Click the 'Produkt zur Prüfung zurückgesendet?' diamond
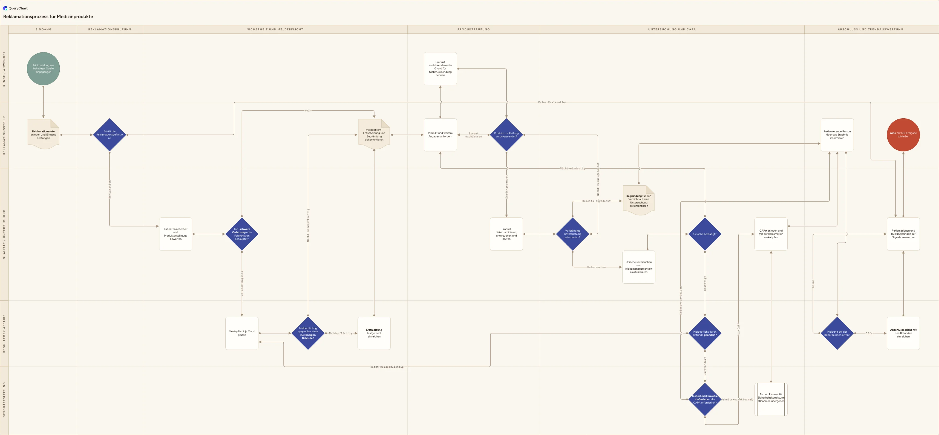 [506, 135]
